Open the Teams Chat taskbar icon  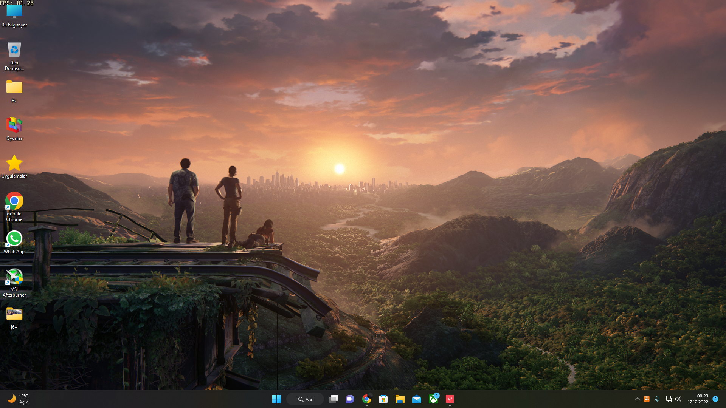[x=350, y=399]
